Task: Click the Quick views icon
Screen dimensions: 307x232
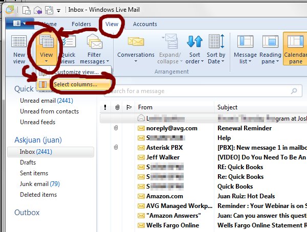Action: point(69,41)
